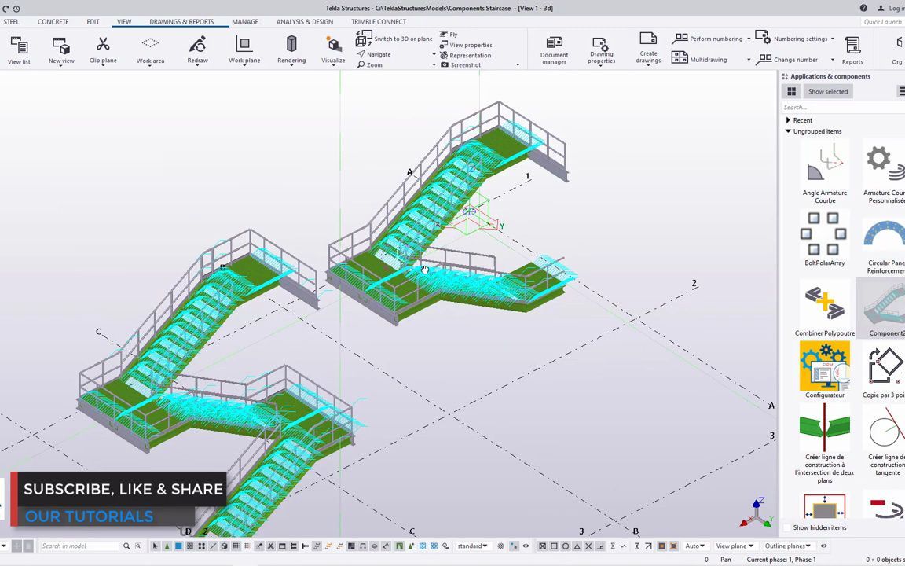Click the magnifier icon beside Search in model
This screenshot has height=566, width=905.
pyautogui.click(x=126, y=546)
